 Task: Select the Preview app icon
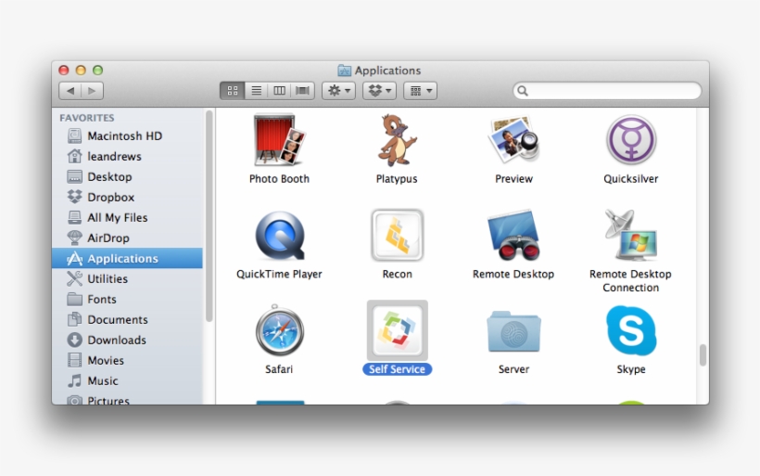(513, 140)
